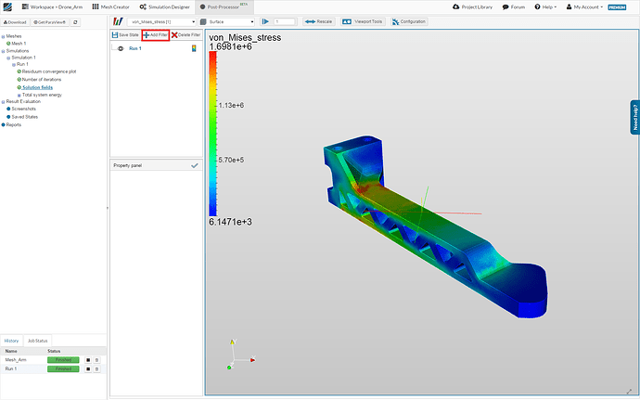Click the Property panel apply checkmark

coord(195,165)
